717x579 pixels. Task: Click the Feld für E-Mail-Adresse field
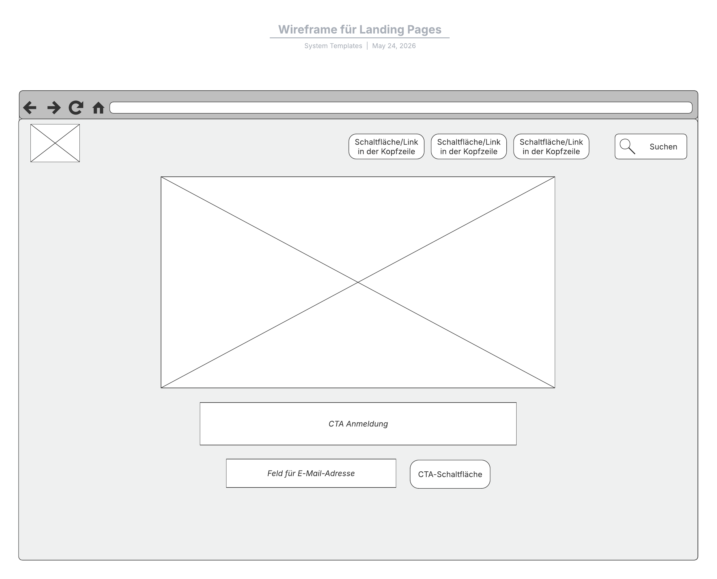point(311,473)
